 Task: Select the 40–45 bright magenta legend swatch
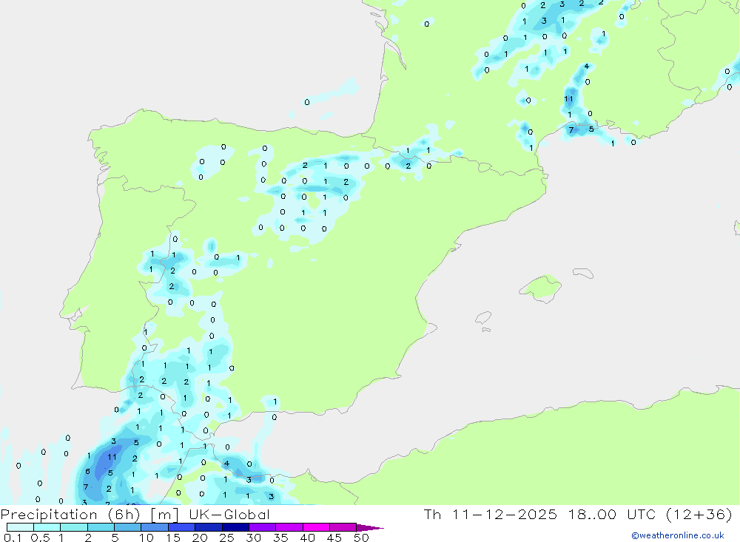point(316,527)
